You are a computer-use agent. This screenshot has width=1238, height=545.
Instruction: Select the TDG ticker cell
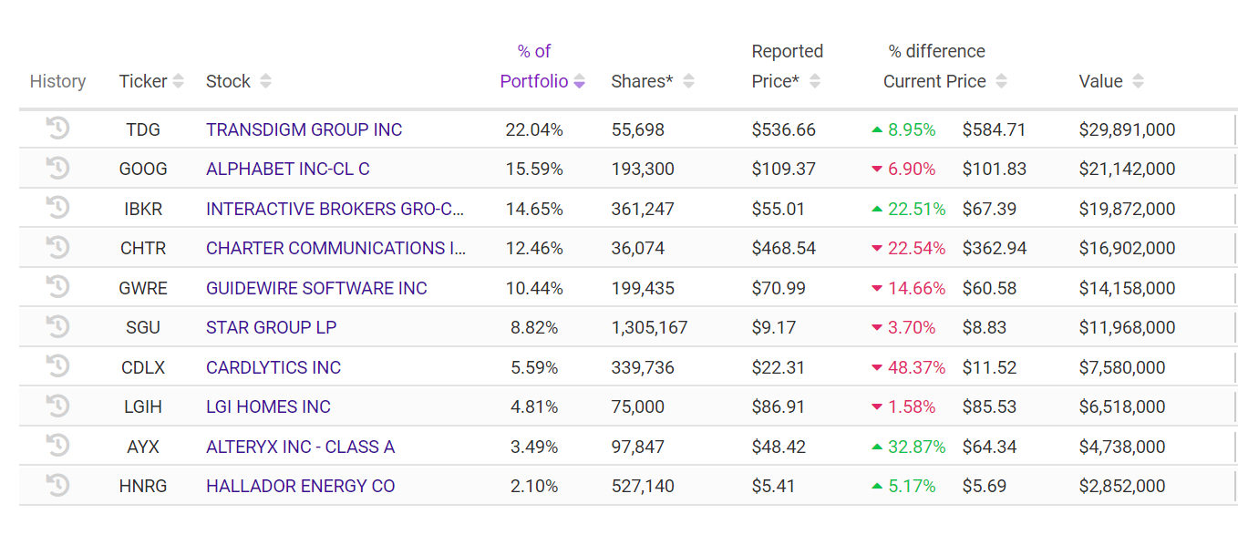tap(143, 129)
